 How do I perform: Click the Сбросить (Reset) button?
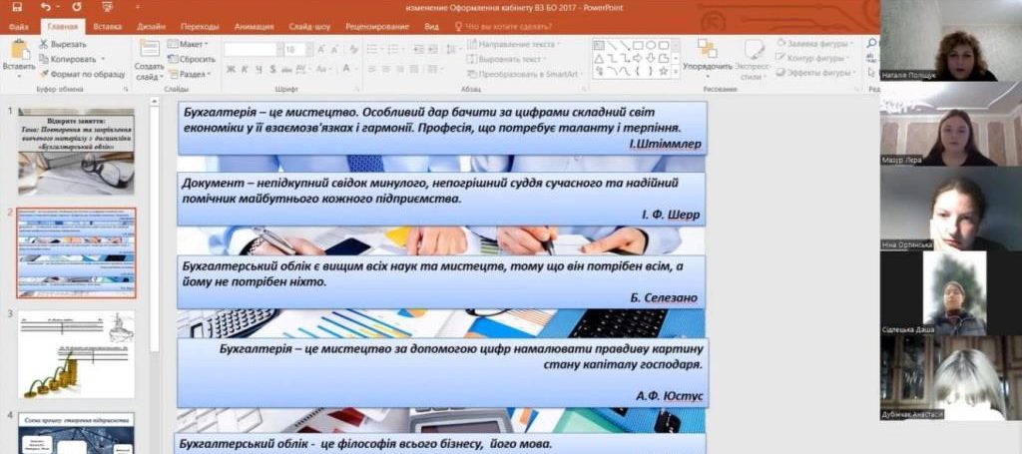point(191,59)
